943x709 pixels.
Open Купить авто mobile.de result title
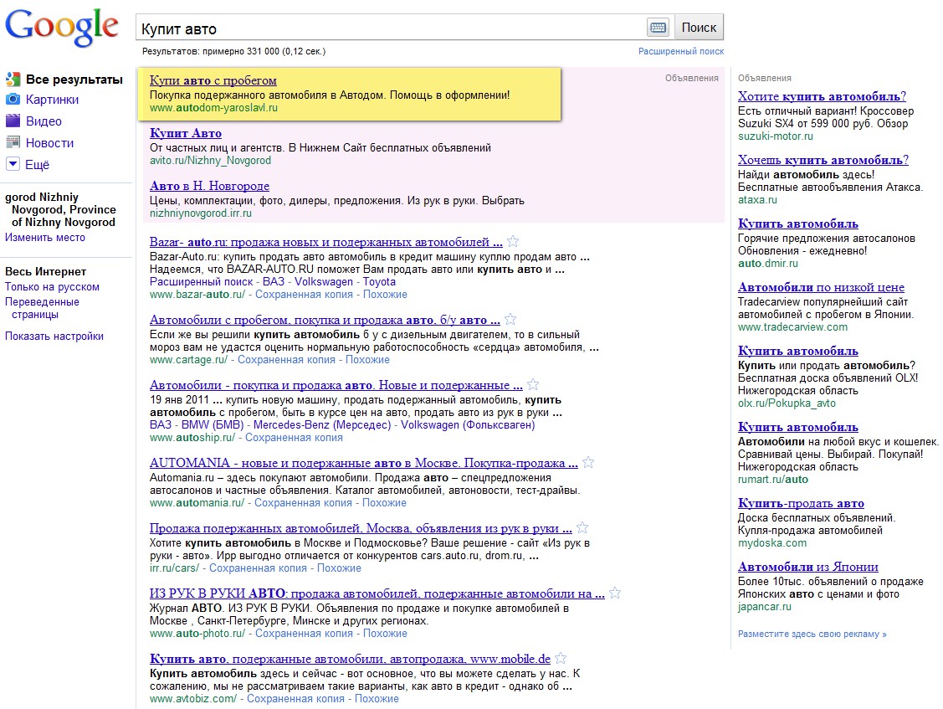(x=350, y=659)
